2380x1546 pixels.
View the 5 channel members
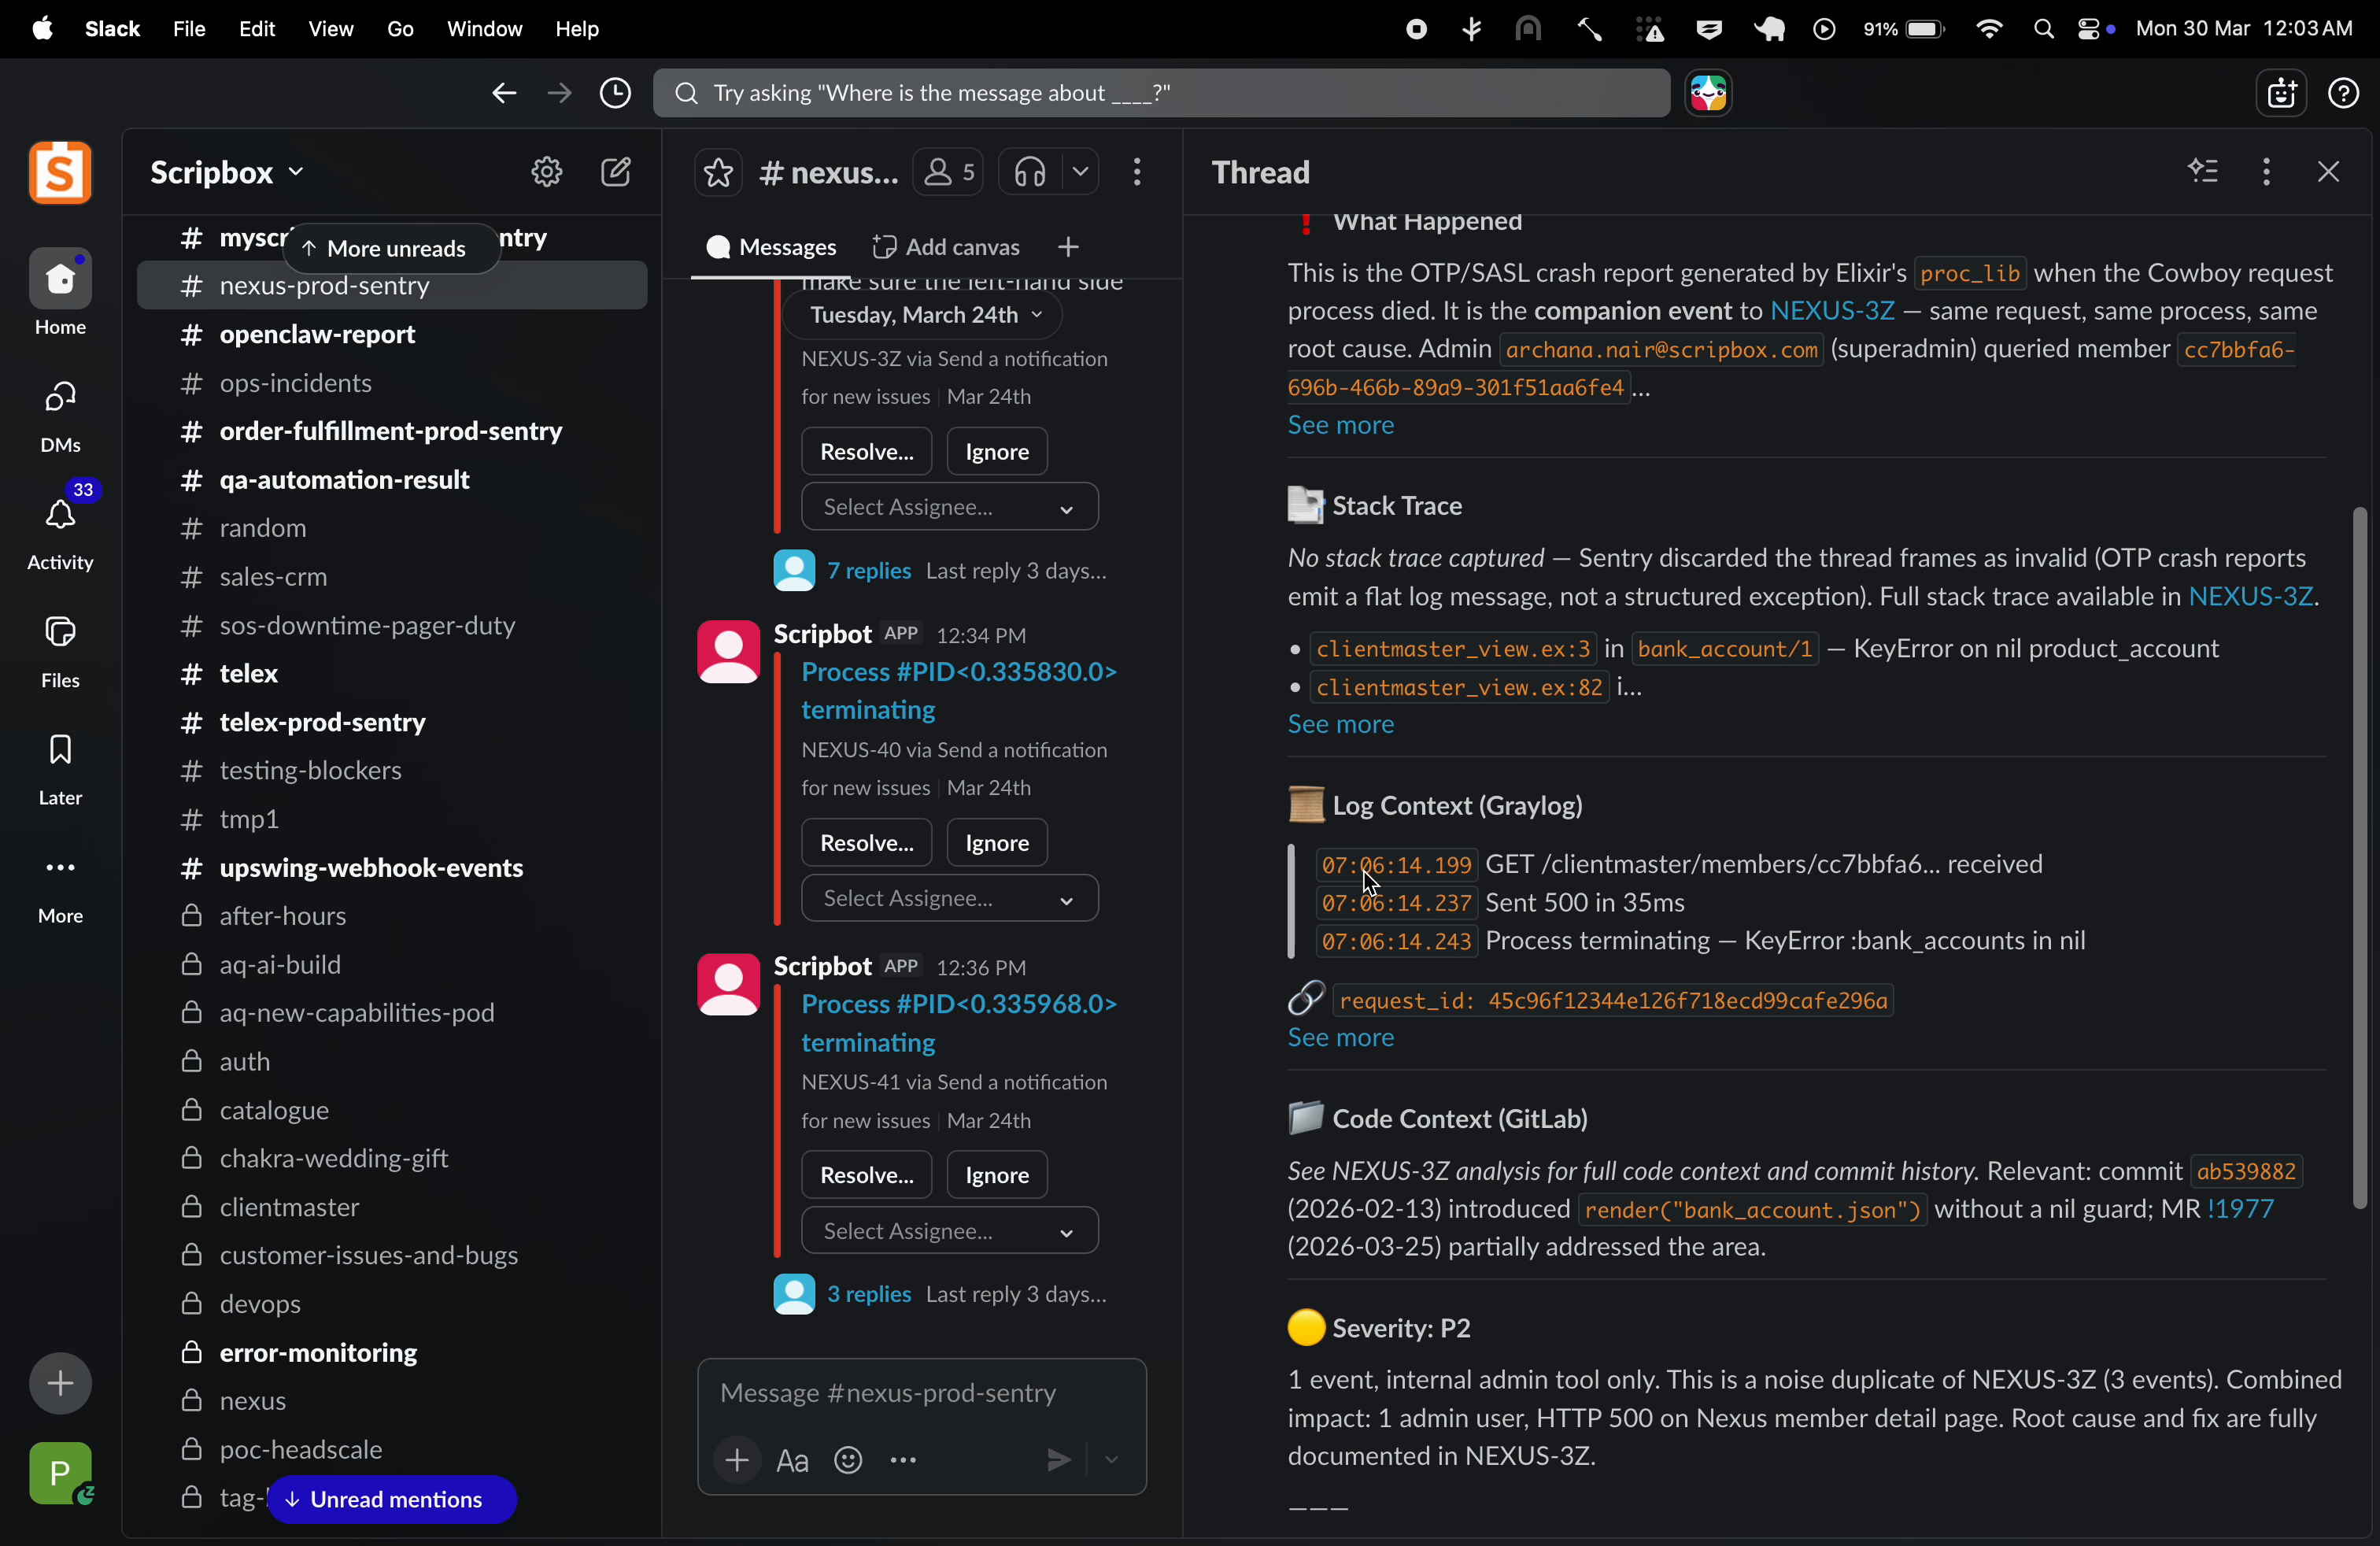(948, 172)
